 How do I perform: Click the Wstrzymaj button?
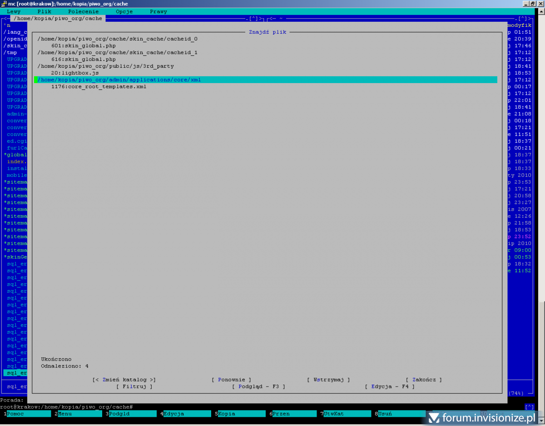coord(328,380)
